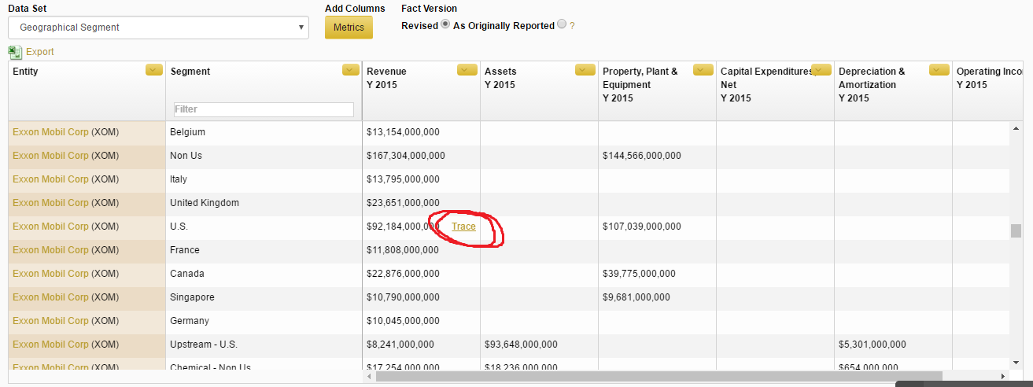Screen dimensions: 1033x387
Task: Click the vertical scrollbar down arrow
Action: click(x=1016, y=362)
